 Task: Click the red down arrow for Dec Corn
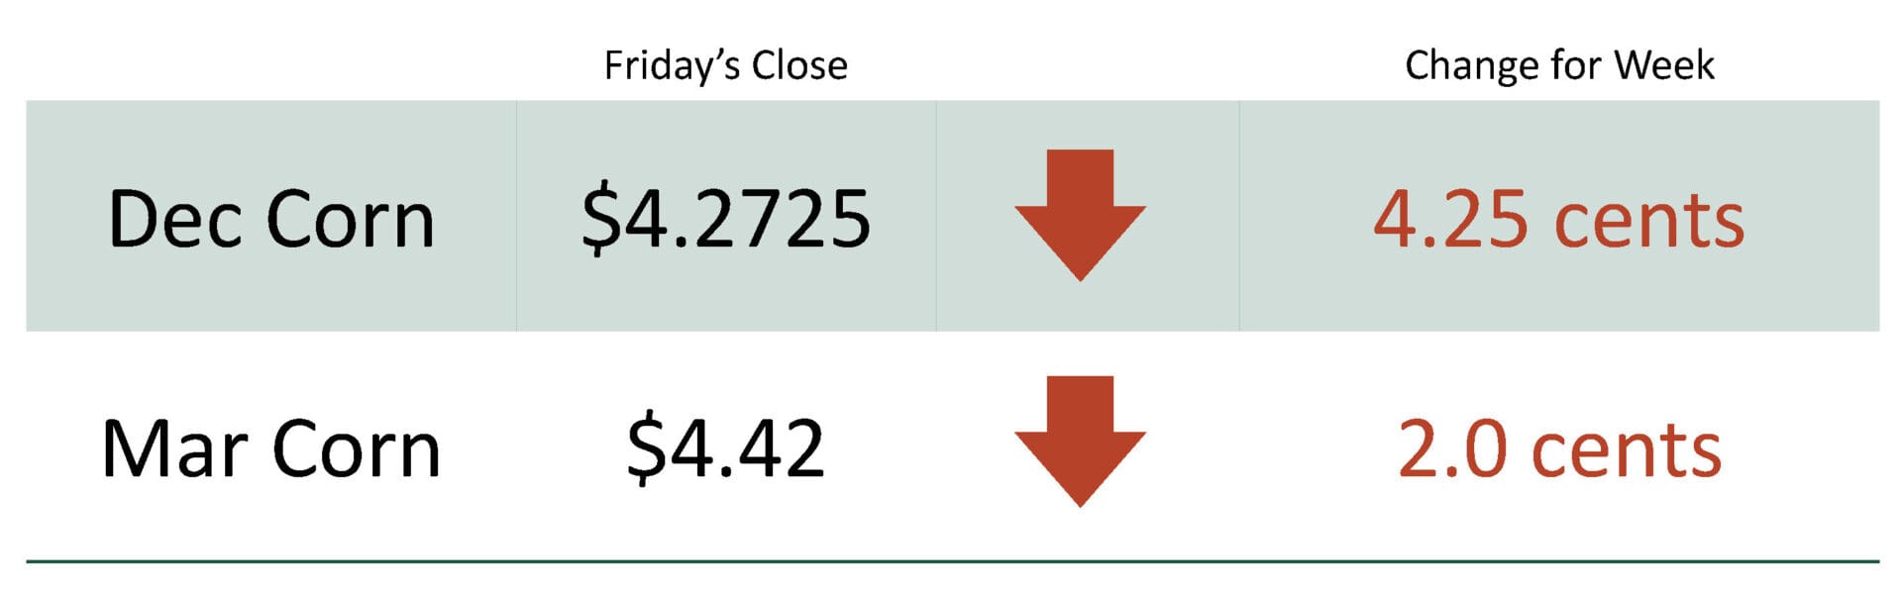tap(1080, 215)
